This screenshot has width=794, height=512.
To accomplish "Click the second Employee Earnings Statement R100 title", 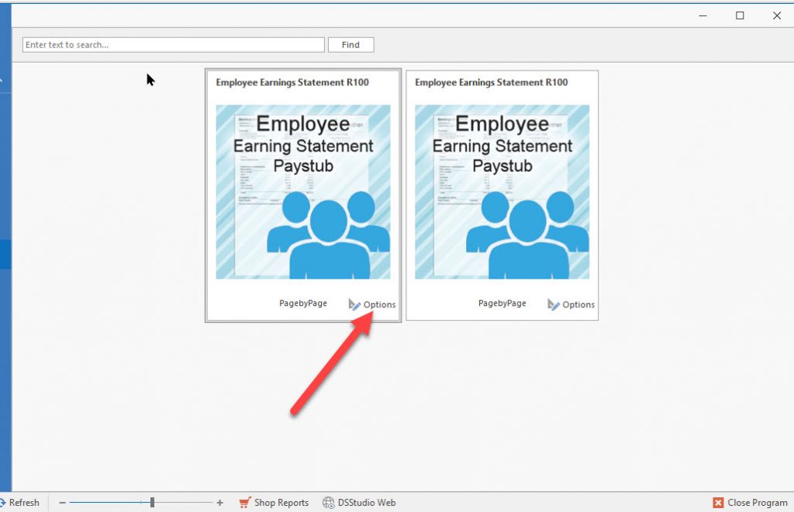I will point(491,82).
